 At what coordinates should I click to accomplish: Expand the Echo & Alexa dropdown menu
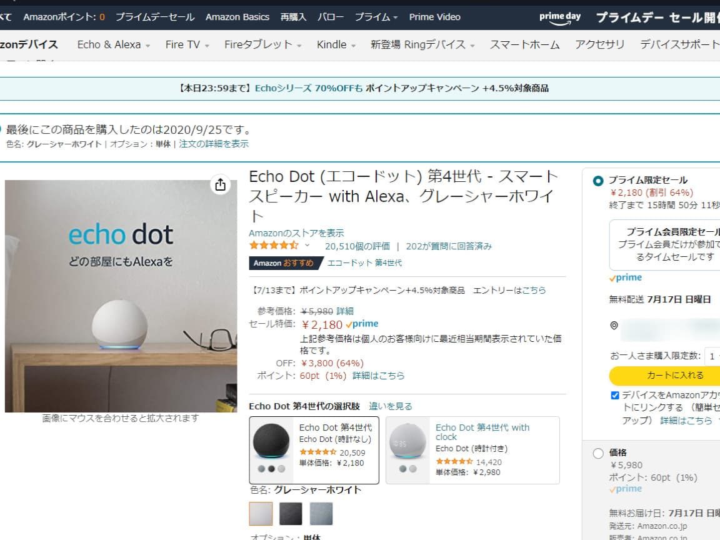point(113,44)
